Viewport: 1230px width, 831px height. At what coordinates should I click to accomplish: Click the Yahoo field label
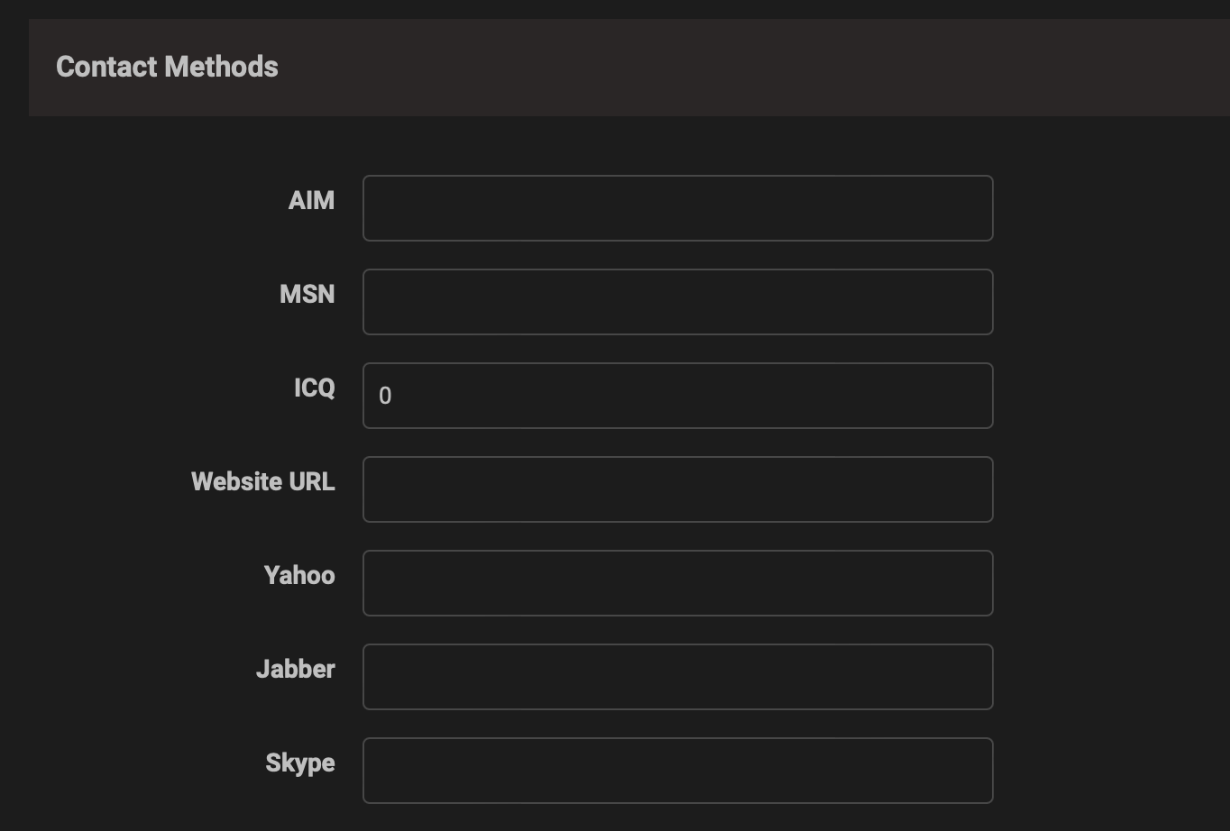tap(298, 575)
